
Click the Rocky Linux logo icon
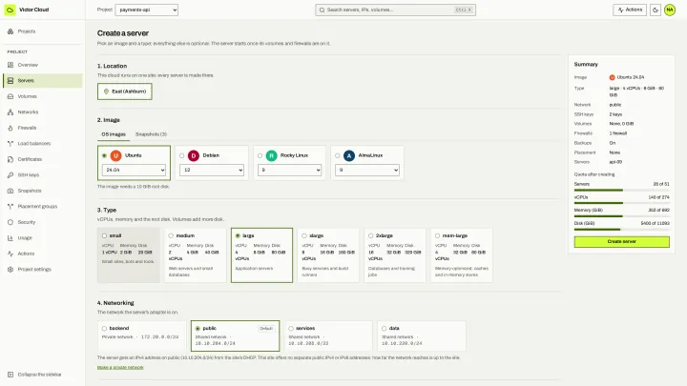(x=272, y=155)
